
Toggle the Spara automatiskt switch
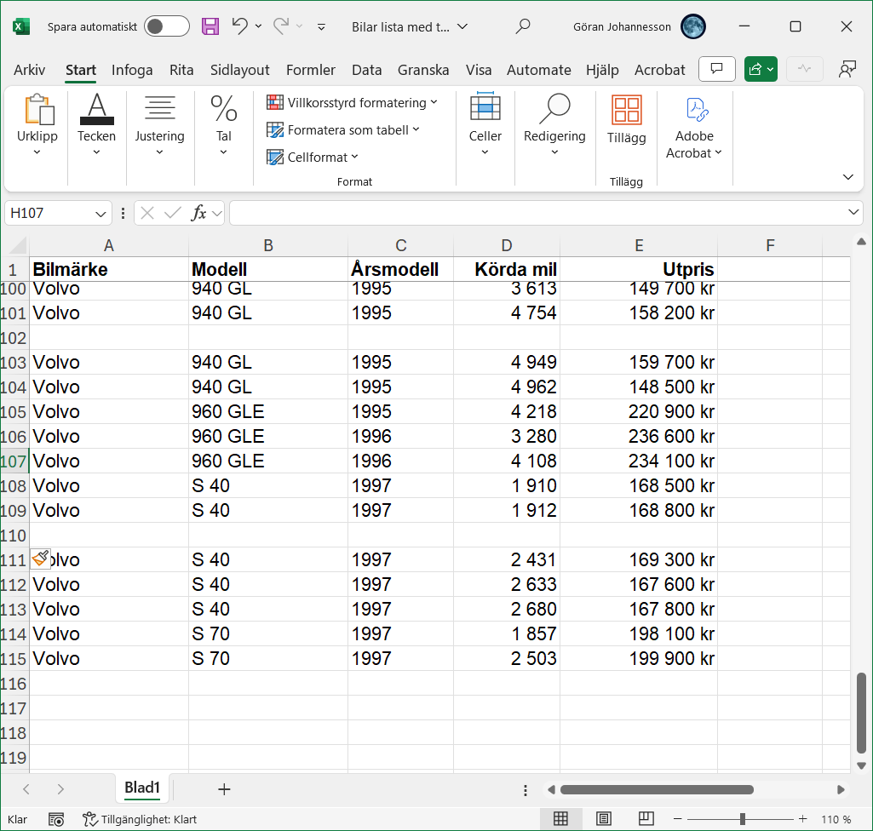(166, 26)
